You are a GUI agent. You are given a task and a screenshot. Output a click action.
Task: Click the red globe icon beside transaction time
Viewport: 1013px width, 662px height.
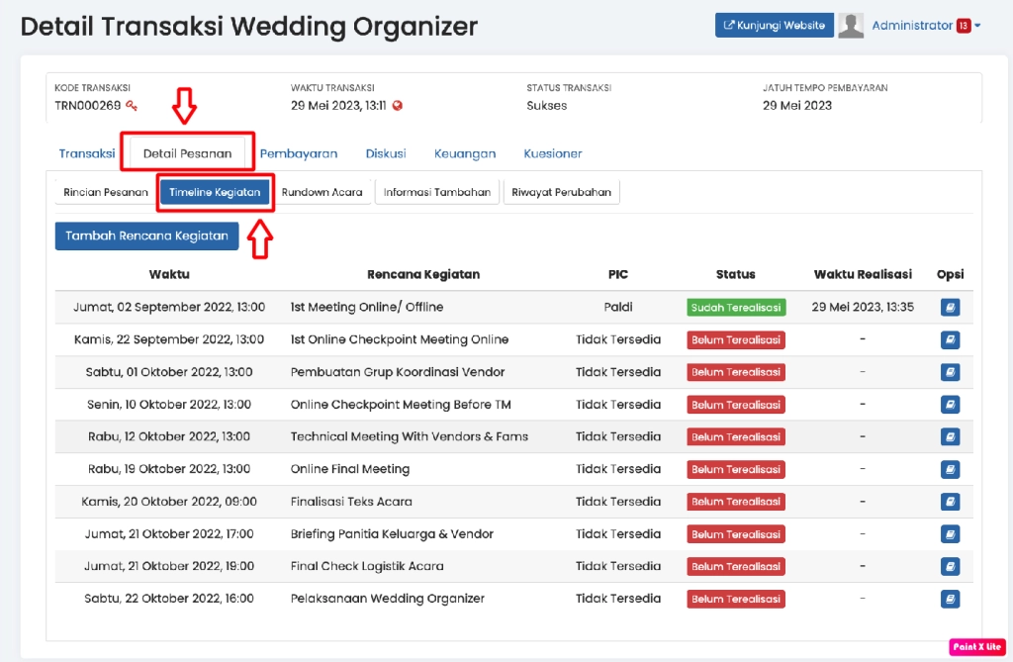398,106
